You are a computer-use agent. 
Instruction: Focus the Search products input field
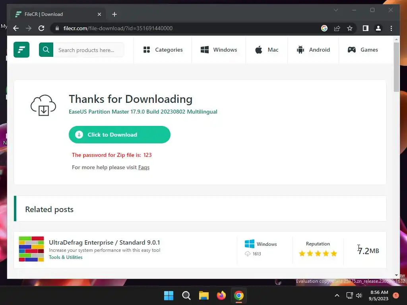pos(89,50)
